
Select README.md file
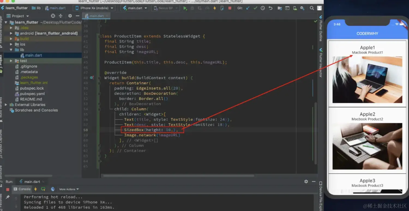click(31, 99)
